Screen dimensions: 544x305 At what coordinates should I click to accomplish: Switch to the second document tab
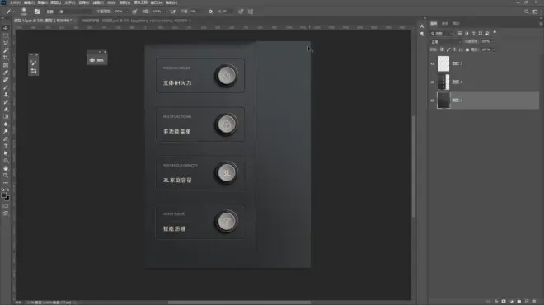[136, 21]
